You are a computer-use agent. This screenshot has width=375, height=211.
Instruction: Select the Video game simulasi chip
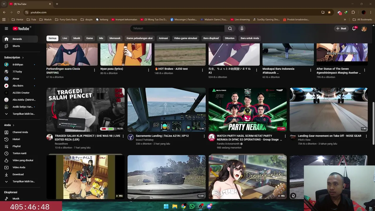[185, 38]
